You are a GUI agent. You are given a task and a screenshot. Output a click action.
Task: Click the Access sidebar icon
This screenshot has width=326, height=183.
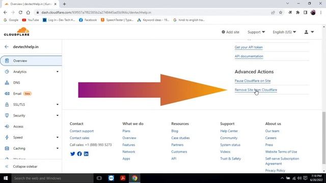7,127
